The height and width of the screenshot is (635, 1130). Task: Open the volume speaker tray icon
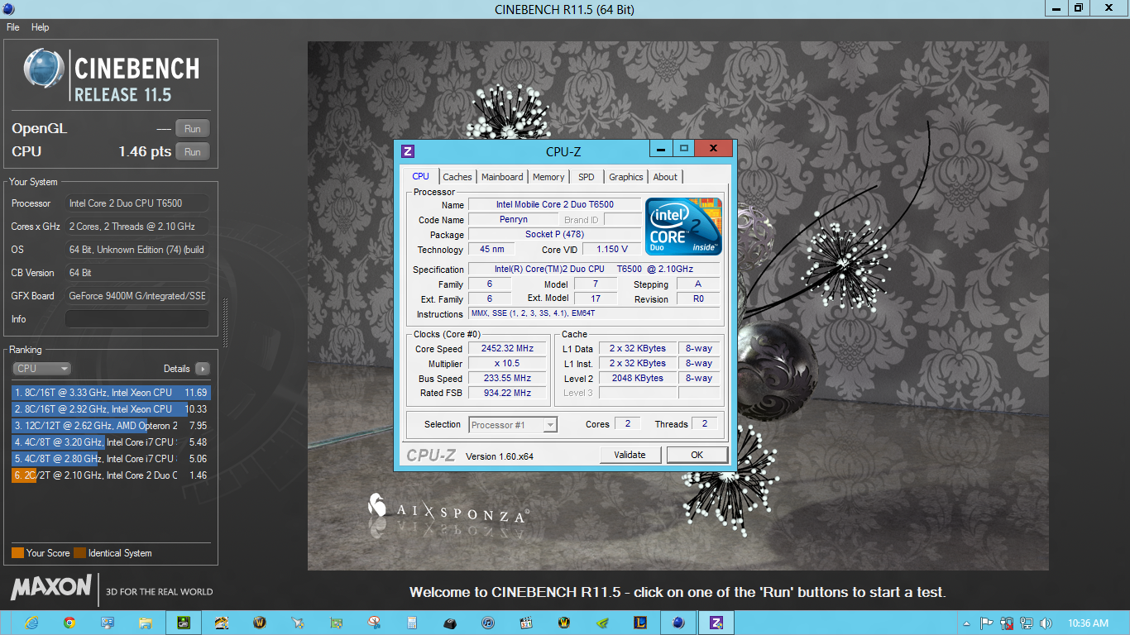pyautogui.click(x=1046, y=623)
